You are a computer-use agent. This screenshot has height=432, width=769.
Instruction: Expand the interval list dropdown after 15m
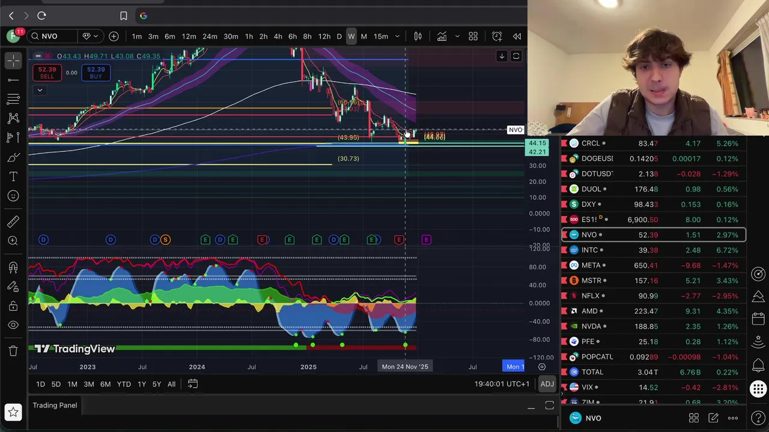(397, 37)
